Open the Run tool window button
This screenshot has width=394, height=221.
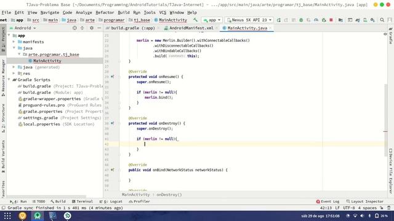[18, 201]
